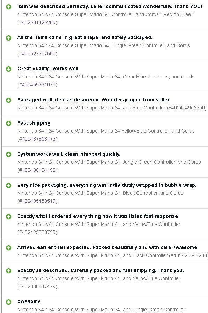
Task: Click the green plus icon beside "very nice packaging"
Action: (9, 186)
